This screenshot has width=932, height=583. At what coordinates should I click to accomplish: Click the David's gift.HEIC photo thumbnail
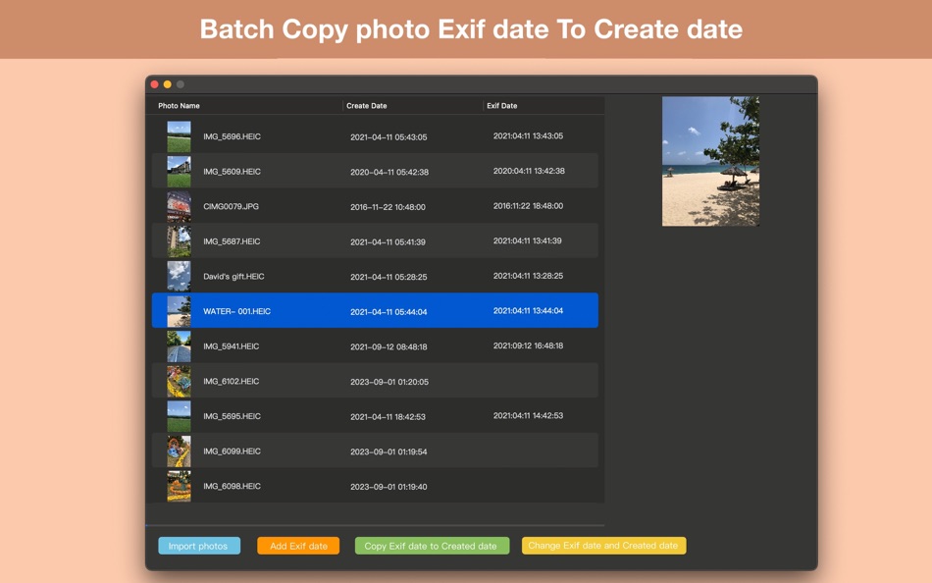[x=179, y=276]
